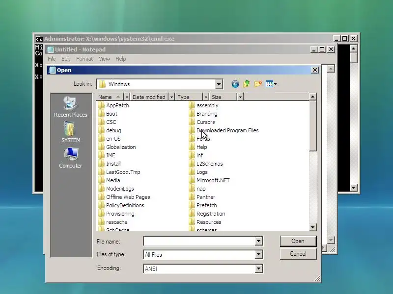Viewport: 393px width, 294px height.
Task: Click the cmd.exe title bar icon
Action: 39,39
